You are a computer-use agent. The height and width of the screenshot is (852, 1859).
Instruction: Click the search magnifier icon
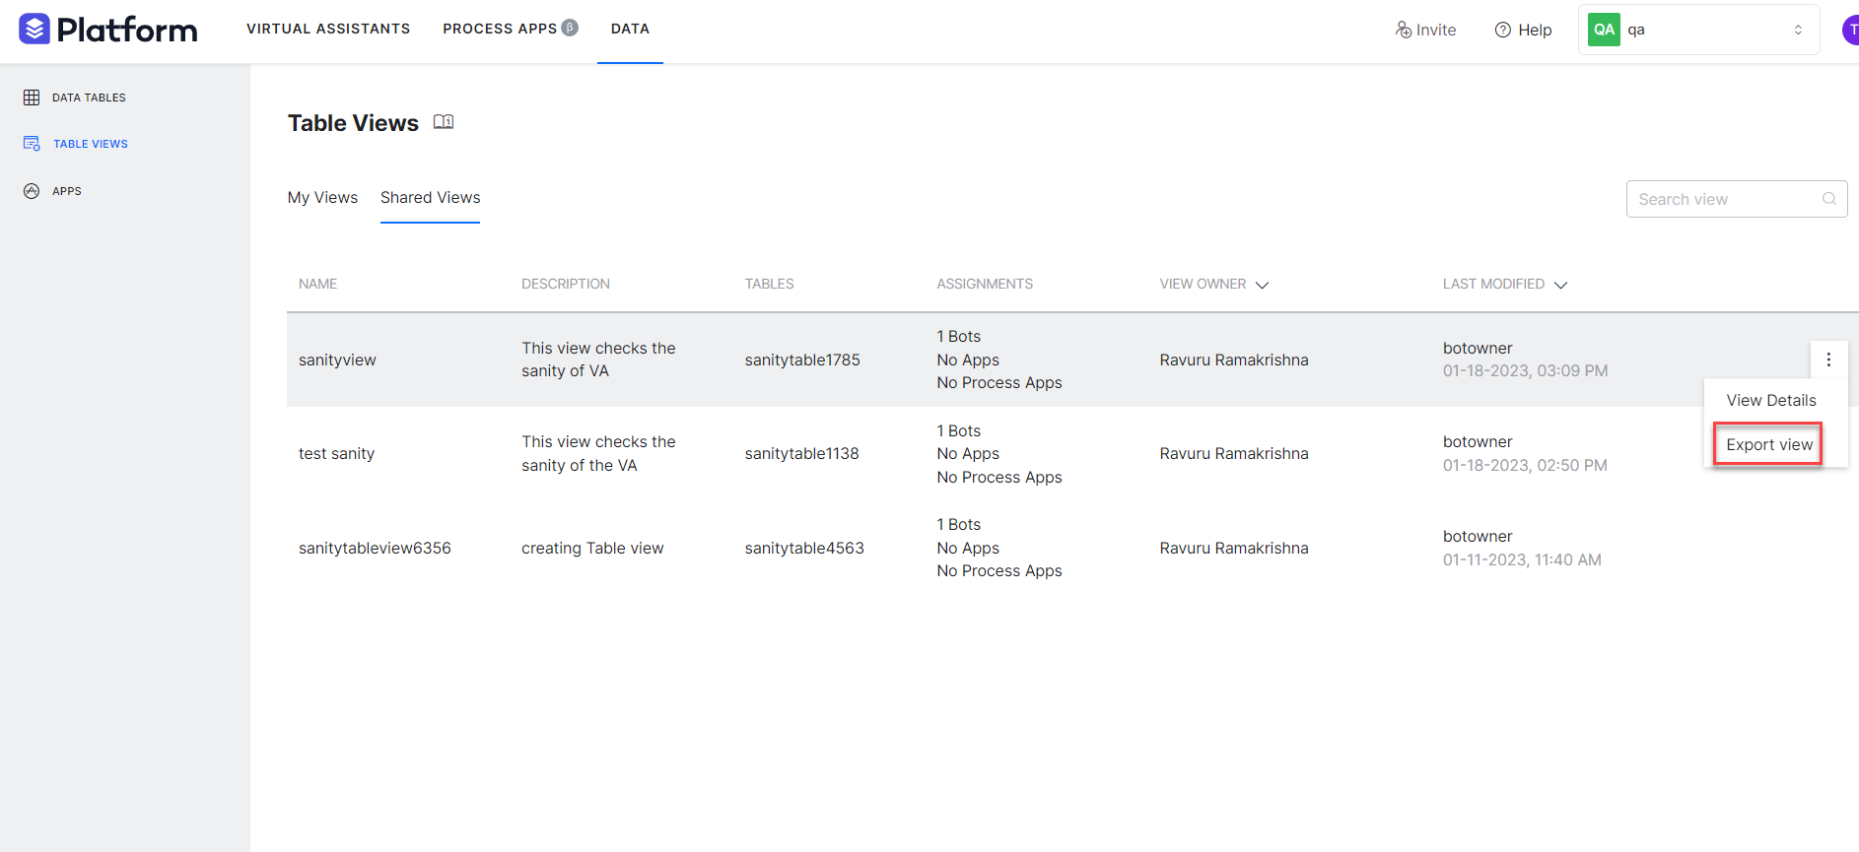[1828, 199]
